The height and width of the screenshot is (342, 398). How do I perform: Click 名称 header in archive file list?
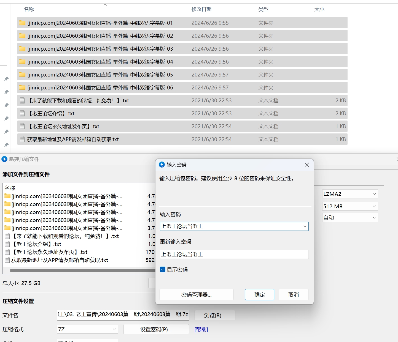10,188
